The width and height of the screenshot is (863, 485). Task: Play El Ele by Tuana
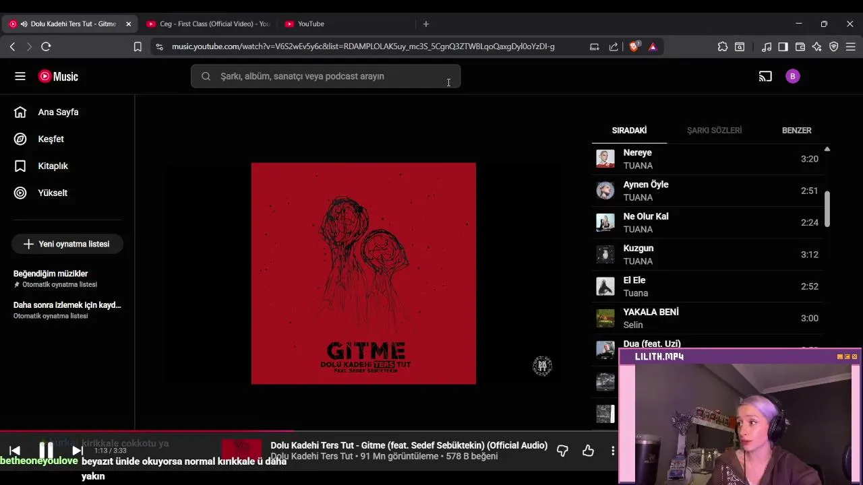[707, 286]
